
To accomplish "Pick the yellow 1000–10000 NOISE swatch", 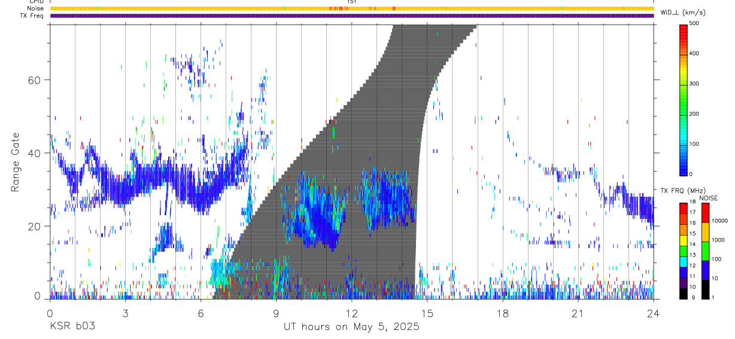I will 705,232.
